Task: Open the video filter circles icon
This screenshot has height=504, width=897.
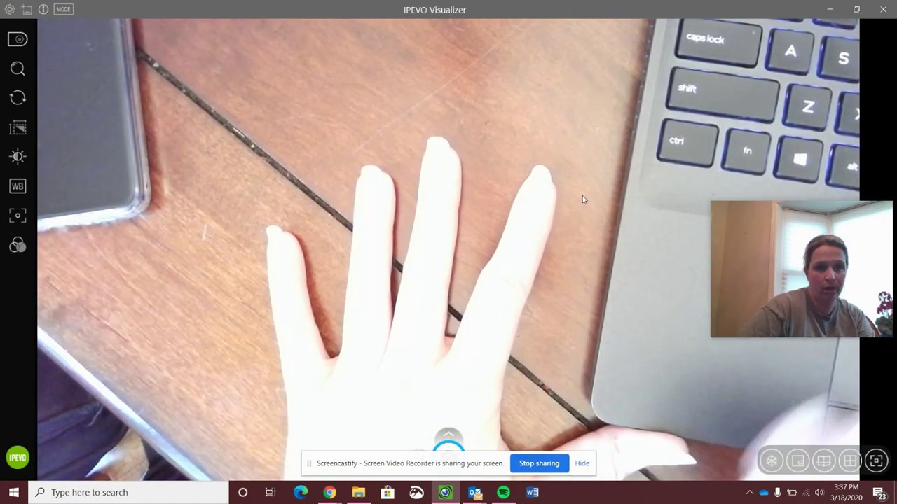Action: click(x=18, y=245)
